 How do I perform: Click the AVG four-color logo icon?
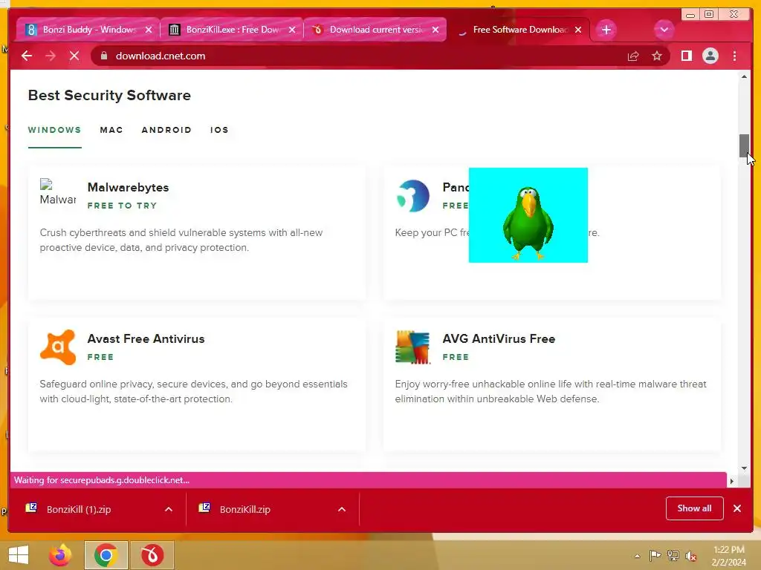point(412,347)
